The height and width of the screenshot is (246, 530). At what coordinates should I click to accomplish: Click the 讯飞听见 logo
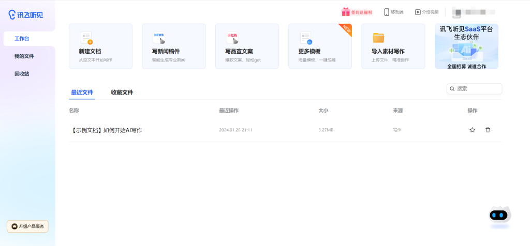click(26, 14)
